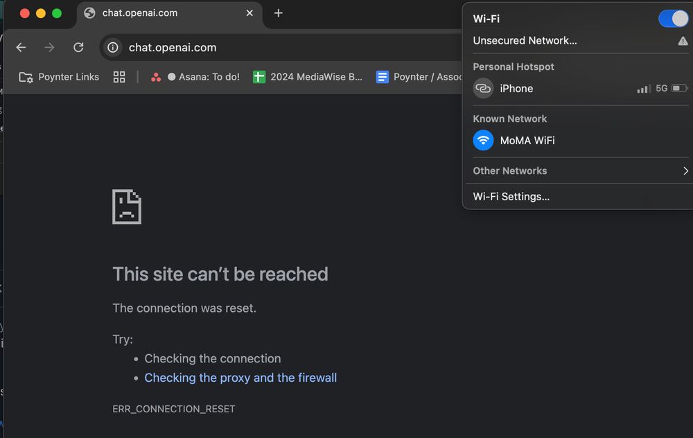Open the Poynter / Assoc document bookmark

(x=419, y=77)
